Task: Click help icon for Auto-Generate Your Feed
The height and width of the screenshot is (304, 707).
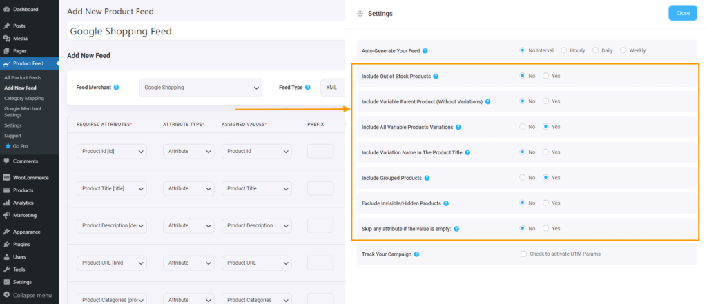Action: 425,51
